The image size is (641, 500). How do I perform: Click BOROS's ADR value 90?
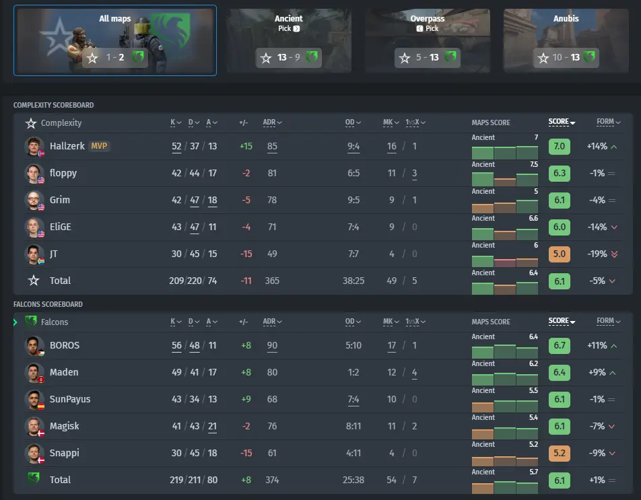(272, 346)
